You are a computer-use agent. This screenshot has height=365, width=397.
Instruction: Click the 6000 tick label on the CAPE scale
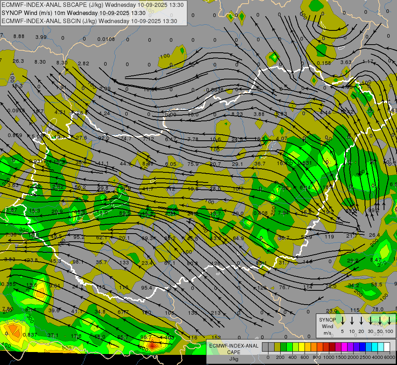coord(390,357)
